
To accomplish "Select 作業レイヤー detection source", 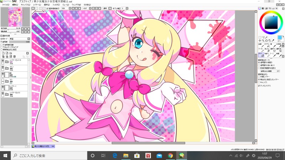I will click(x=259, y=77).
